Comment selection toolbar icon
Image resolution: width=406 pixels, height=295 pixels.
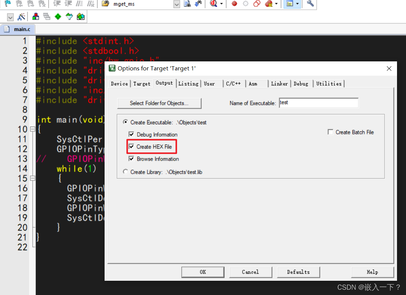pos(79,4)
